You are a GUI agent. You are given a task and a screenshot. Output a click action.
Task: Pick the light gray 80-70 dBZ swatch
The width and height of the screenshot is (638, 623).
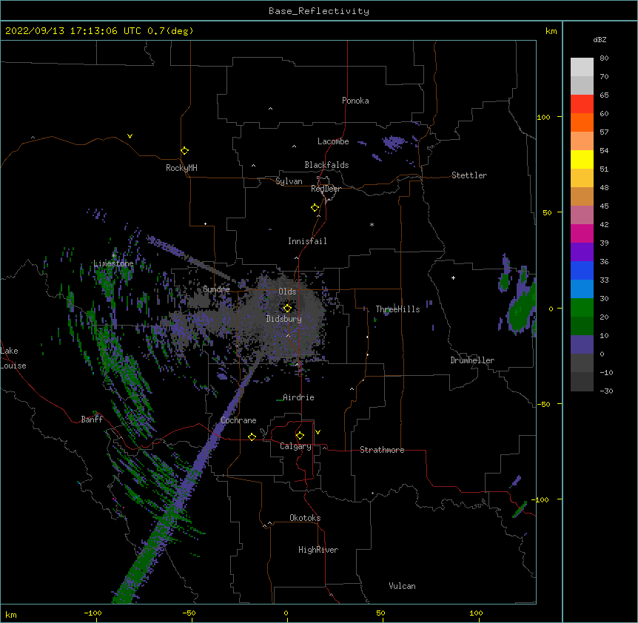[x=582, y=67]
